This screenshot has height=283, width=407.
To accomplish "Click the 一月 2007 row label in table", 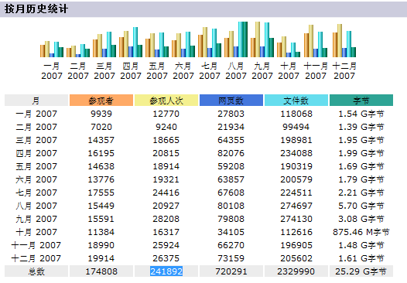I will [36, 114].
